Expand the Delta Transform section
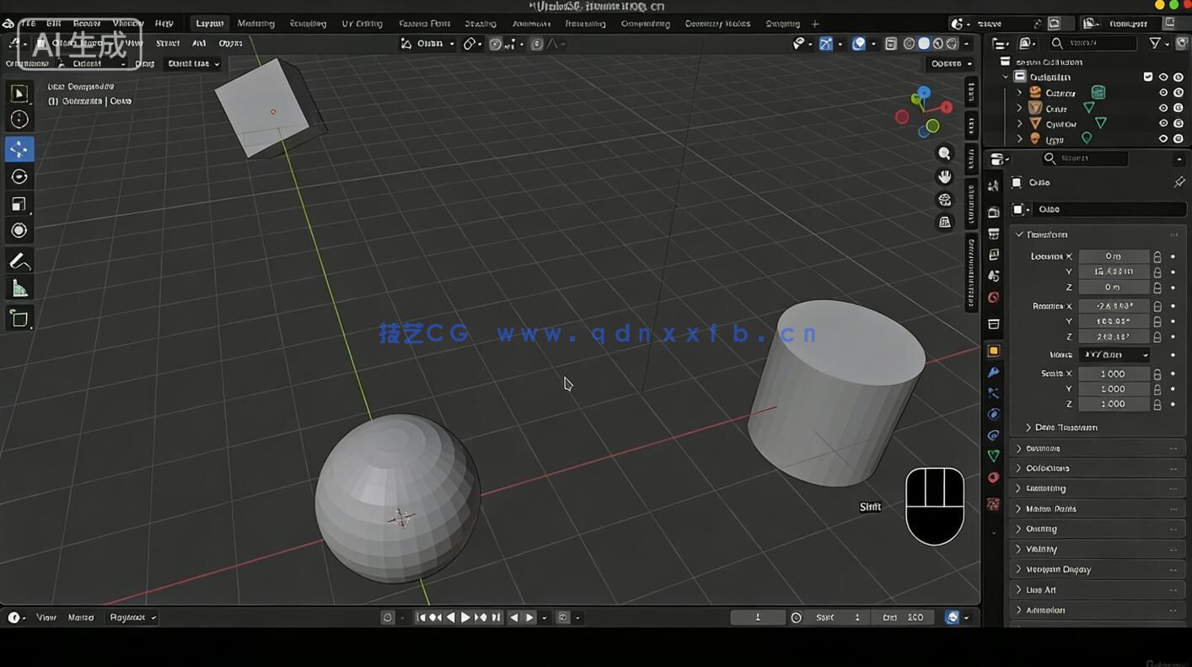The image size is (1192, 667). [x=1065, y=428]
